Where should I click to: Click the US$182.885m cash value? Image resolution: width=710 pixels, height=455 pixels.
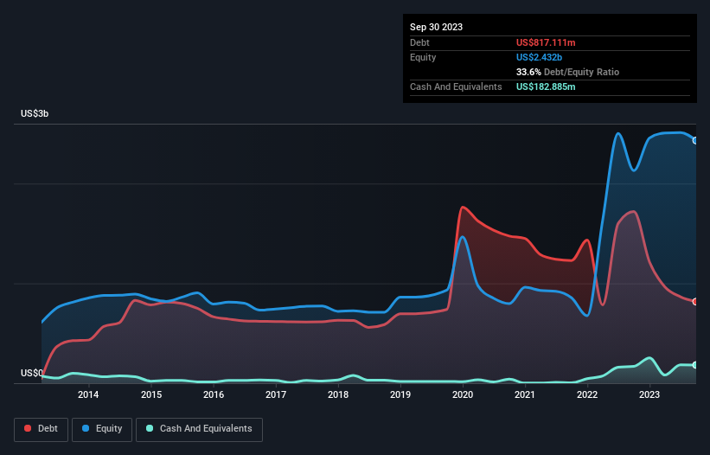point(546,87)
